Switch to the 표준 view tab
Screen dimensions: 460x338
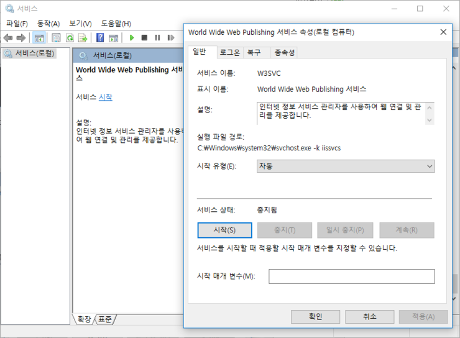(104, 319)
